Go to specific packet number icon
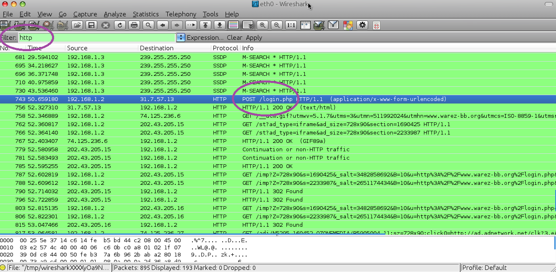Screen dimensions: 556x272 [191, 25]
